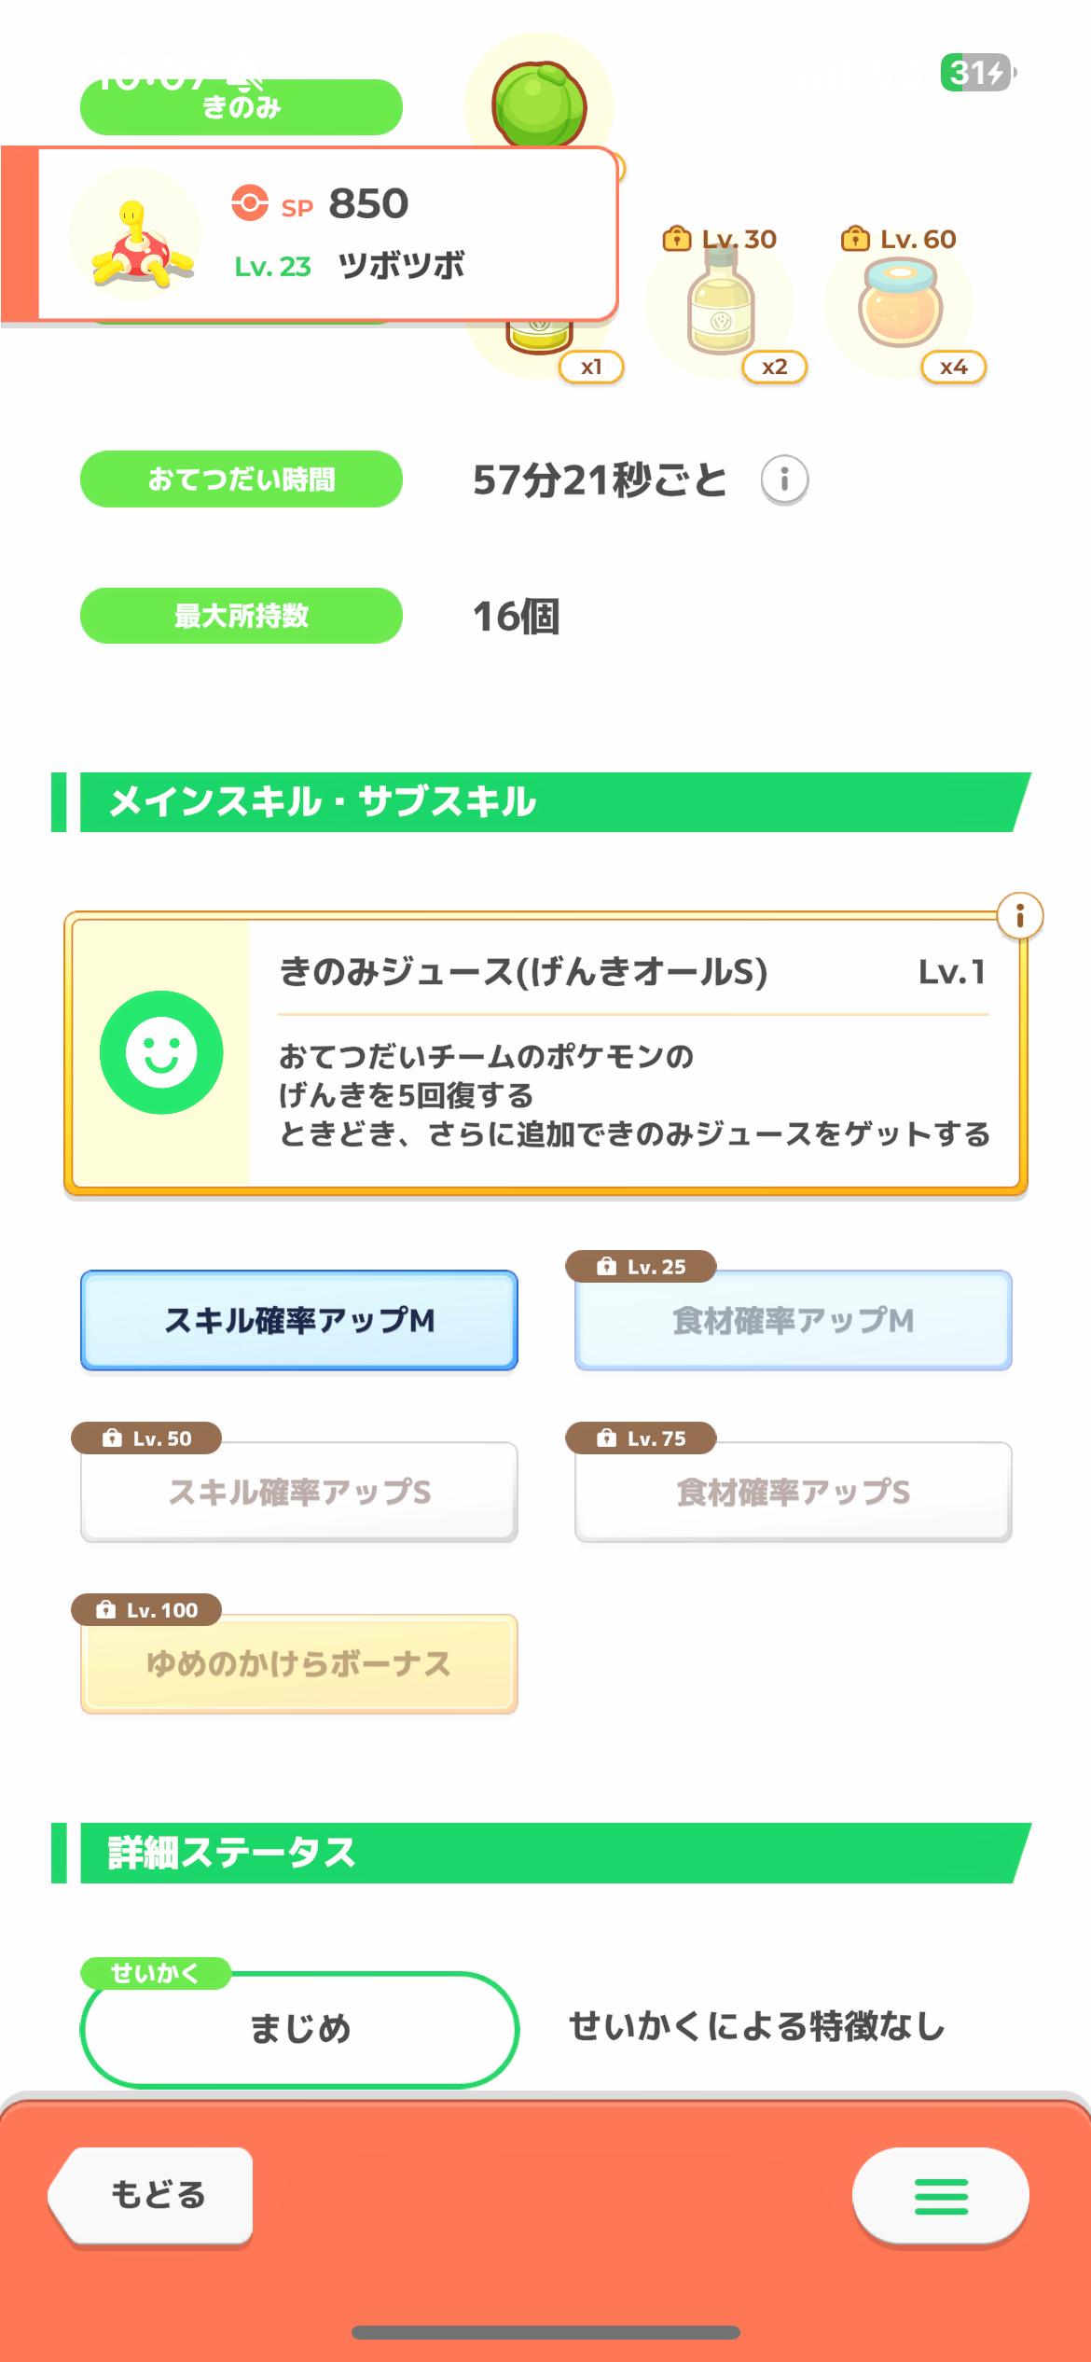Tap the 最大所持数 green label

click(242, 616)
